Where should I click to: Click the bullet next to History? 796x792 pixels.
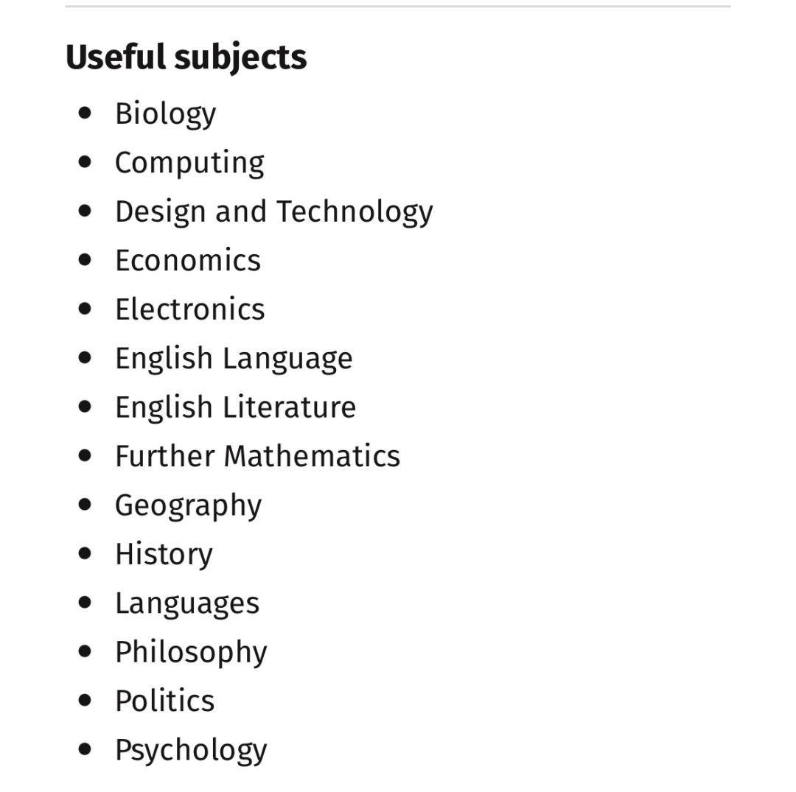coord(85,553)
